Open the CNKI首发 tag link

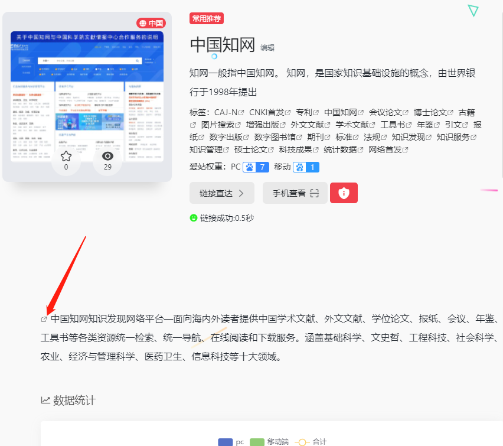point(270,112)
